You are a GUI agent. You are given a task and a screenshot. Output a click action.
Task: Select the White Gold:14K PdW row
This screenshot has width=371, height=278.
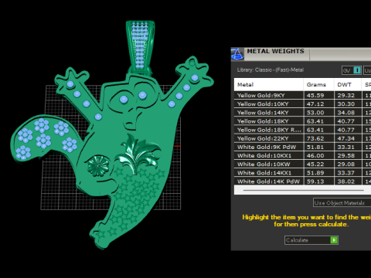tap(302, 181)
